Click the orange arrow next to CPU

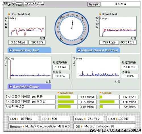[50, 119]
